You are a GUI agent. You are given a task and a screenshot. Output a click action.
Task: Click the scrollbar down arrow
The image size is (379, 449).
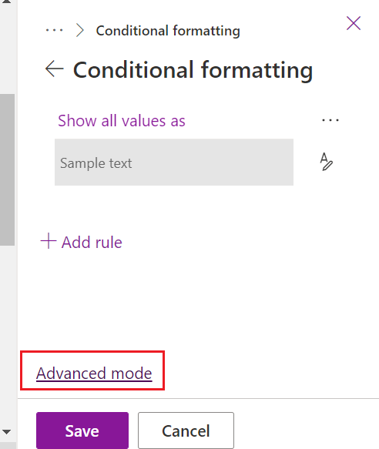tap(6, 431)
